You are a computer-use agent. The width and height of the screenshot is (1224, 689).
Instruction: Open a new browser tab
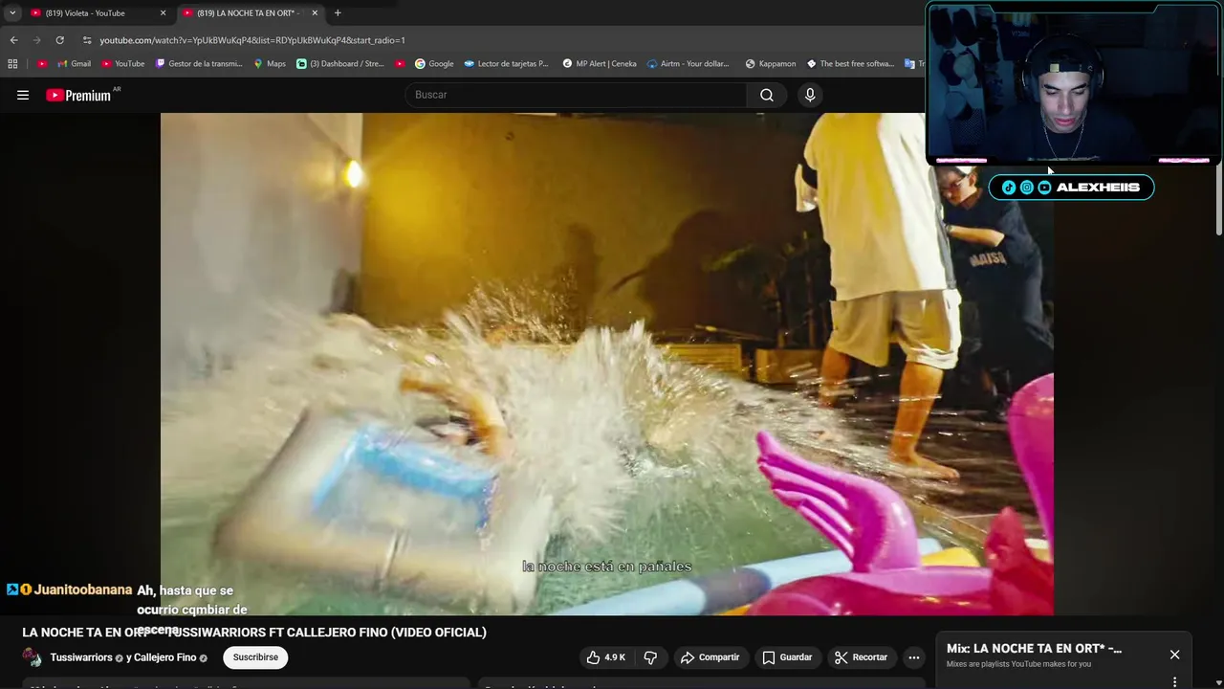click(338, 13)
